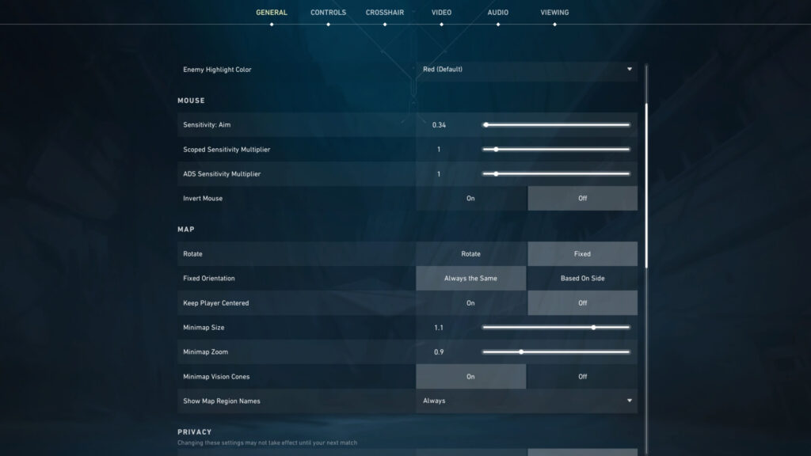Select Based On Side for Fixed Orientation
The image size is (811, 456).
582,278
